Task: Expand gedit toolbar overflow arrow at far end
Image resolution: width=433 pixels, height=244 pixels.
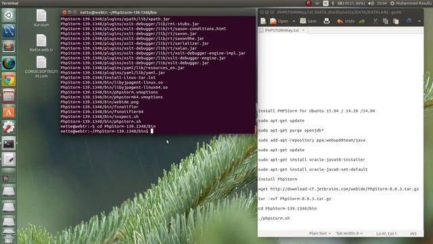Action: (419, 21)
